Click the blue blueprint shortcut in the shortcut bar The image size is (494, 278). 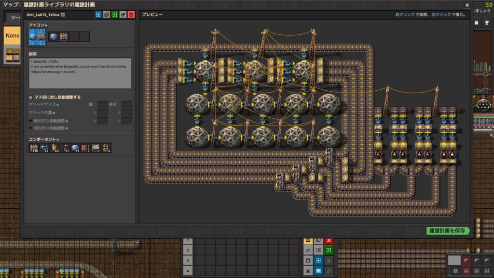pos(318,261)
